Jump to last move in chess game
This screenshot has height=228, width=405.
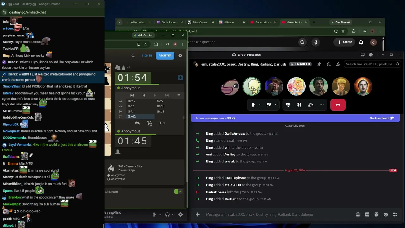click(x=167, y=95)
